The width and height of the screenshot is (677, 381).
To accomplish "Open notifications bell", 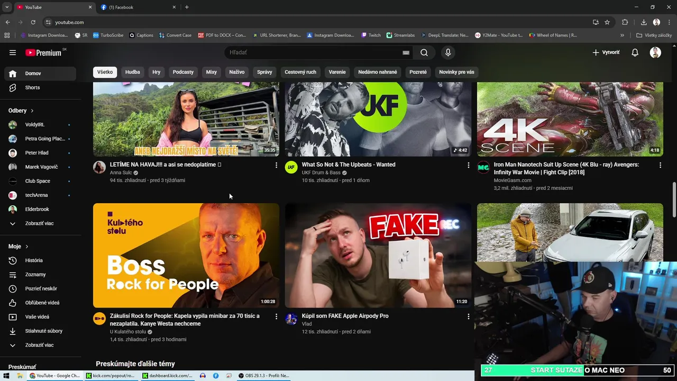I will (635, 52).
